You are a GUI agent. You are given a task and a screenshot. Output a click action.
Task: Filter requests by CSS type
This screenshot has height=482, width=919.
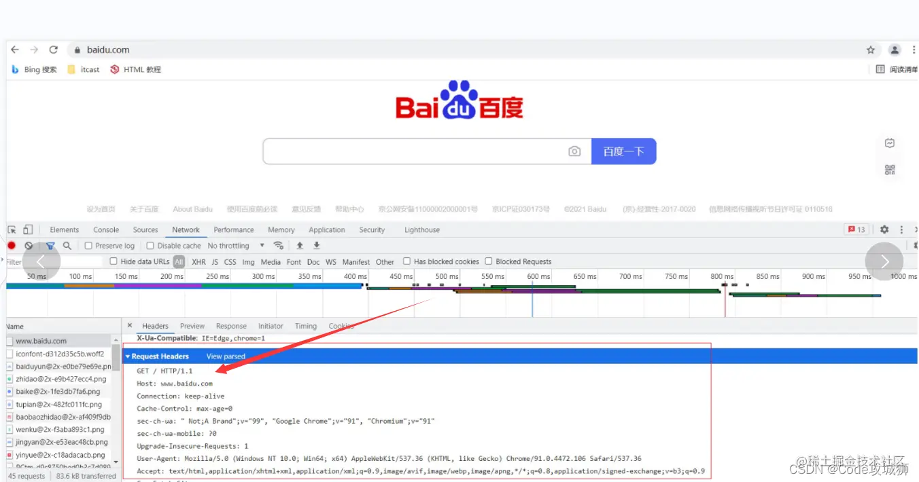pyautogui.click(x=230, y=261)
